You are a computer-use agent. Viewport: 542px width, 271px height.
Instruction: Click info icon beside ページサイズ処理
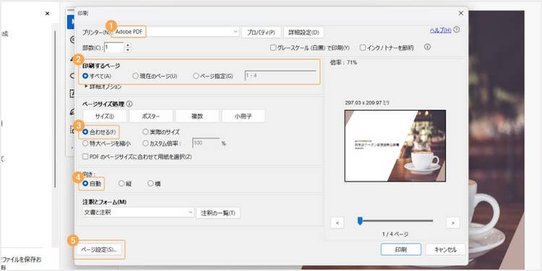pyautogui.click(x=129, y=103)
